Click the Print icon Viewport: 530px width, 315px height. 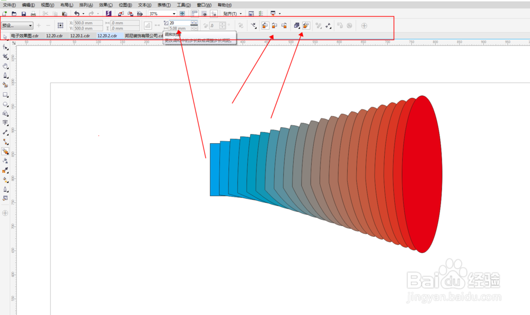pyautogui.click(x=33, y=13)
